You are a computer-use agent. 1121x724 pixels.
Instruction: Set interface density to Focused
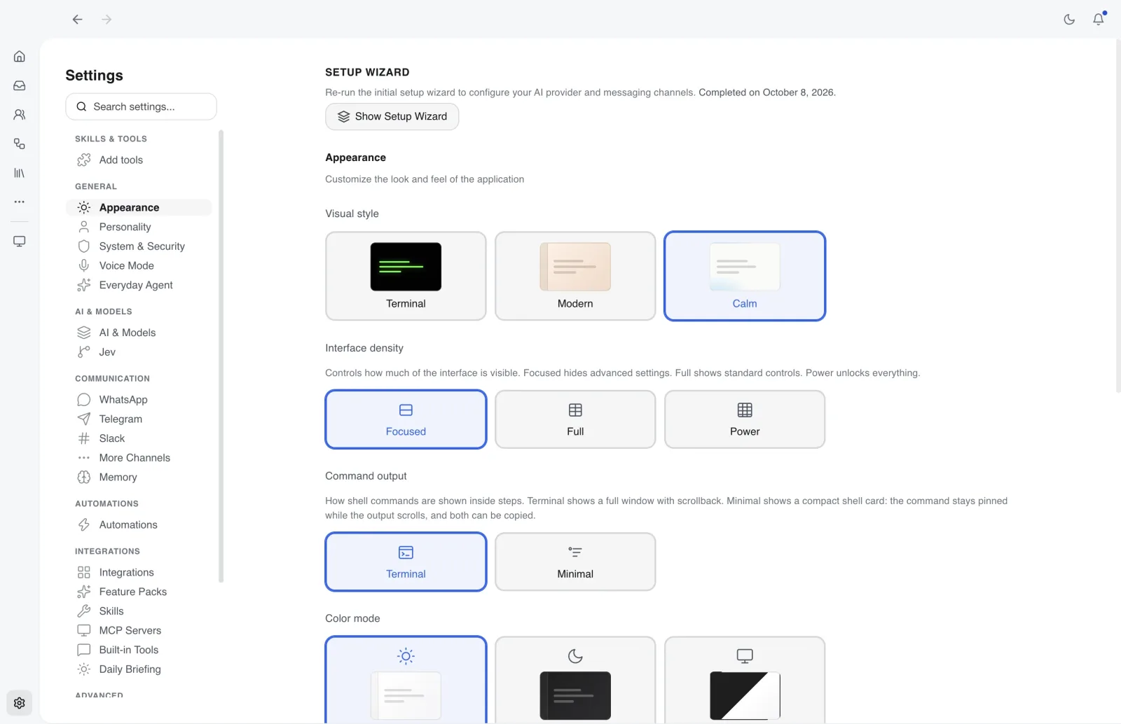tap(406, 419)
